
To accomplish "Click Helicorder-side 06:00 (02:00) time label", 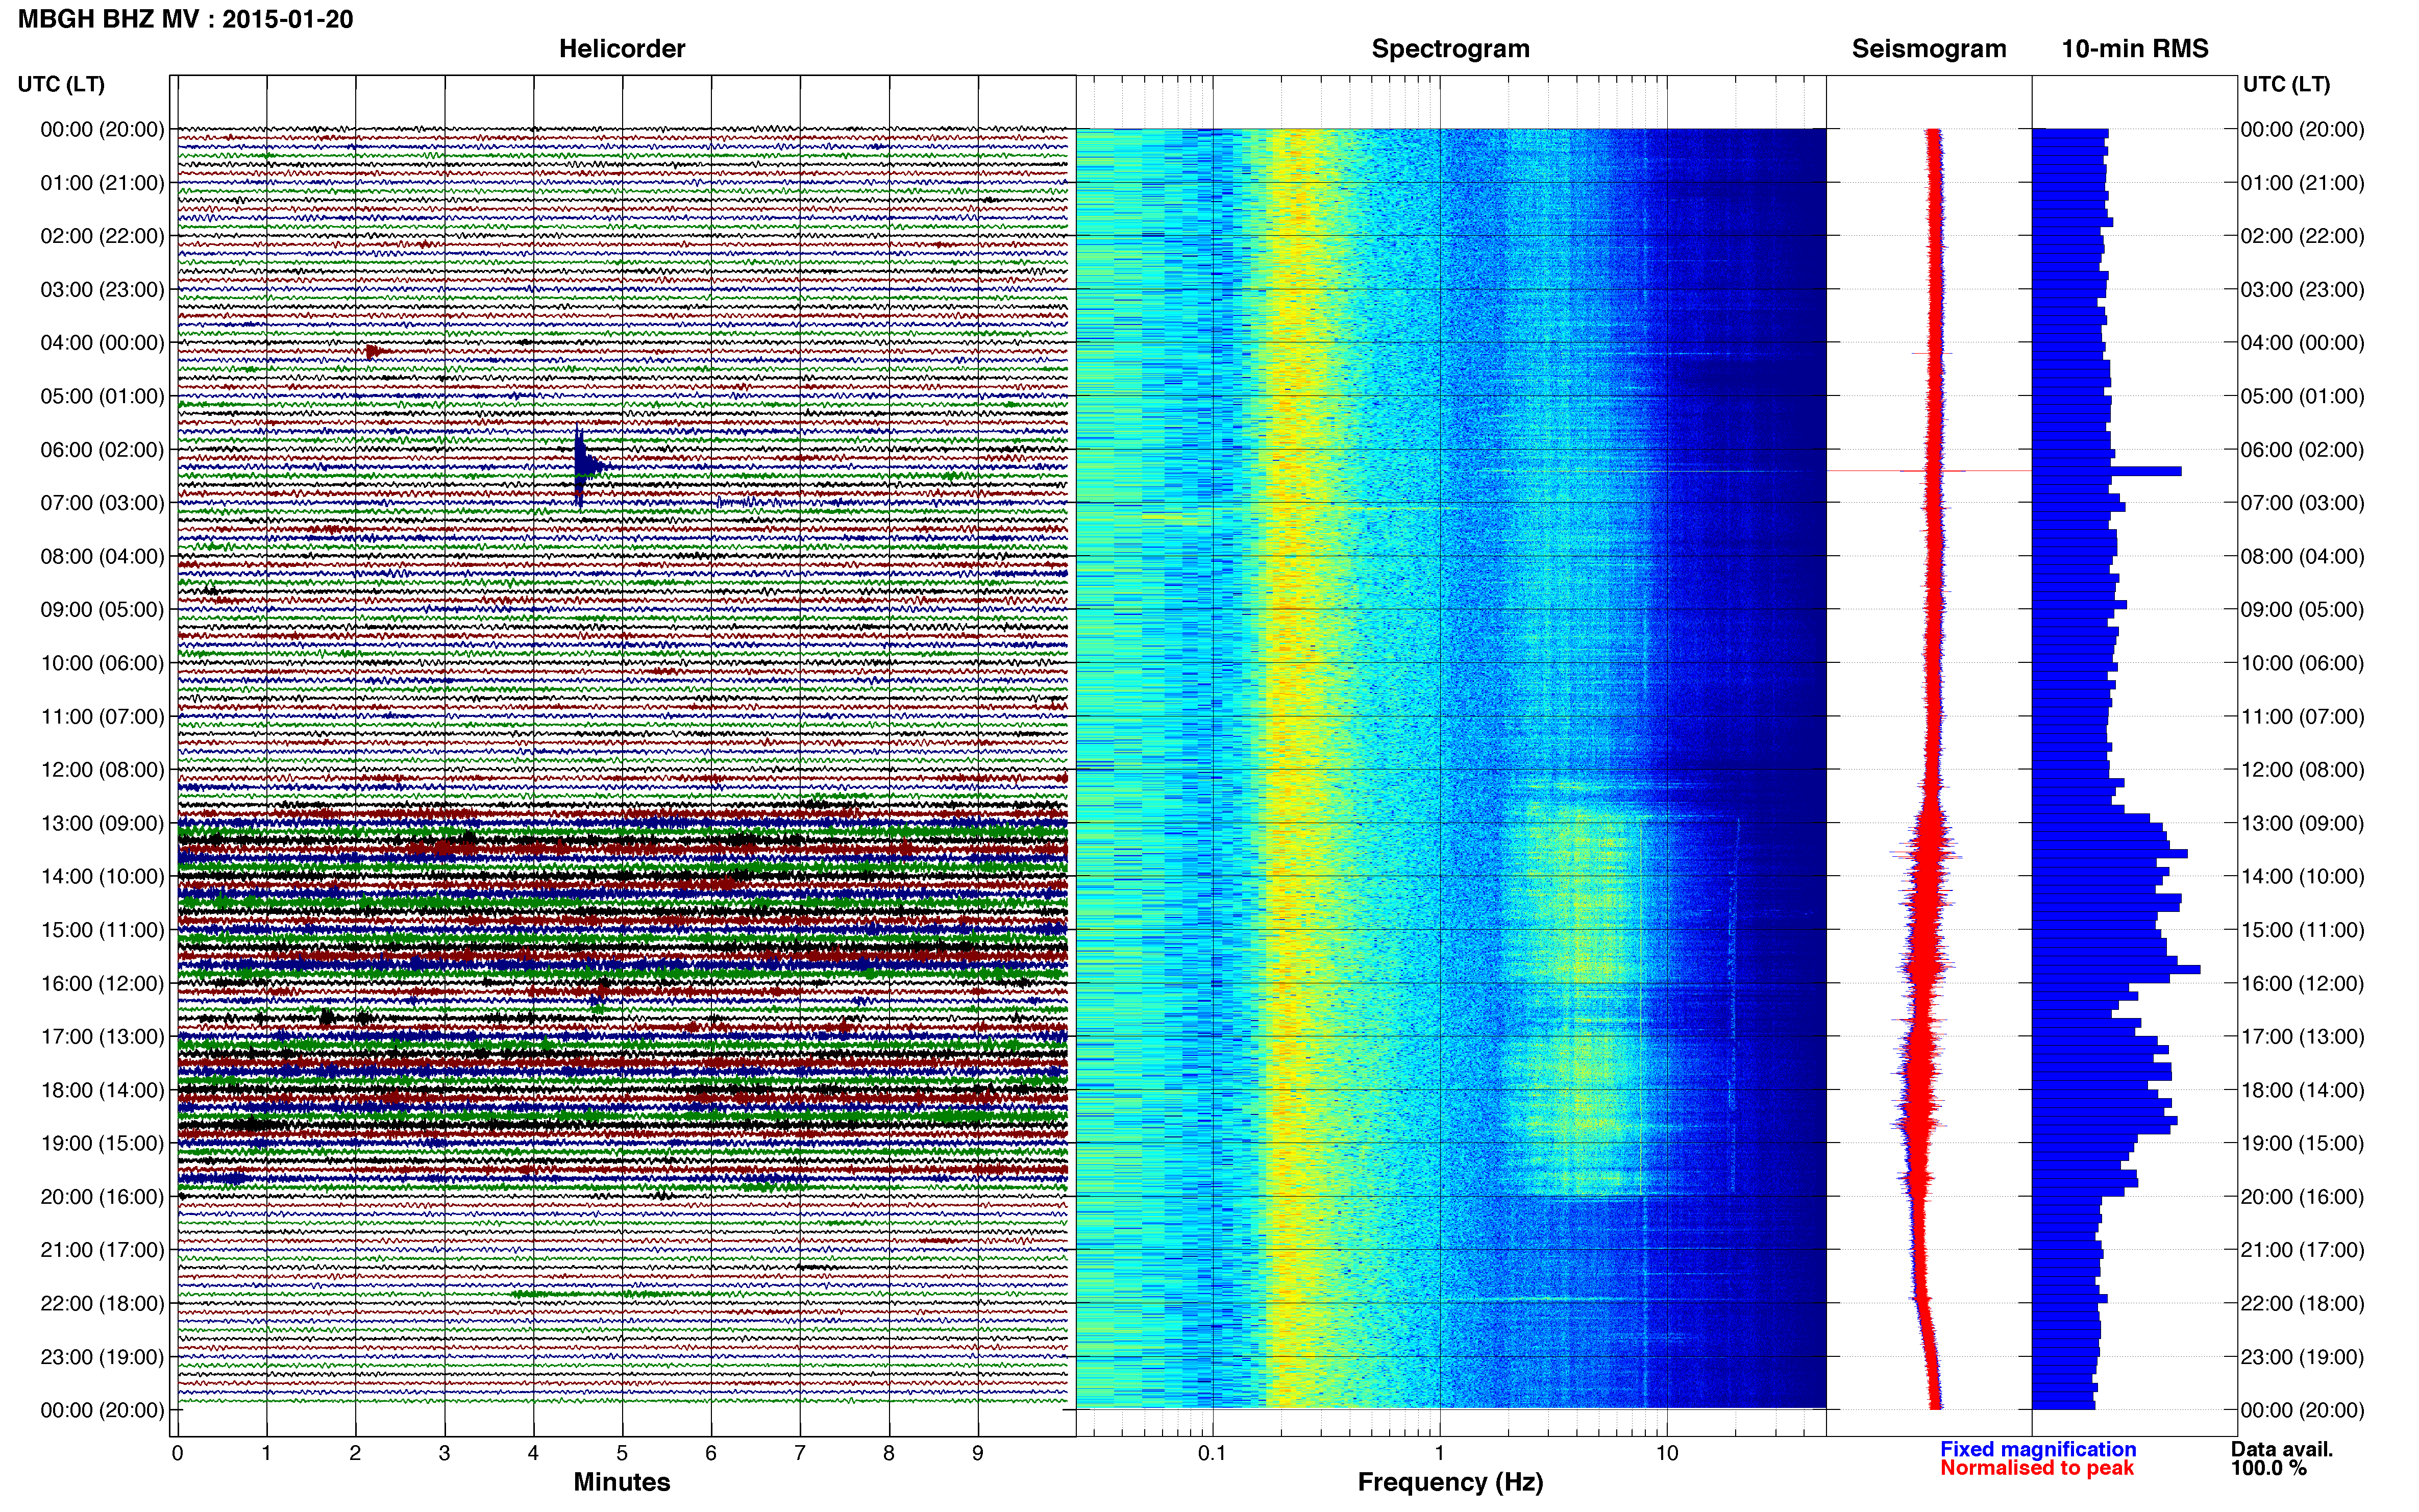I will coord(102,450).
